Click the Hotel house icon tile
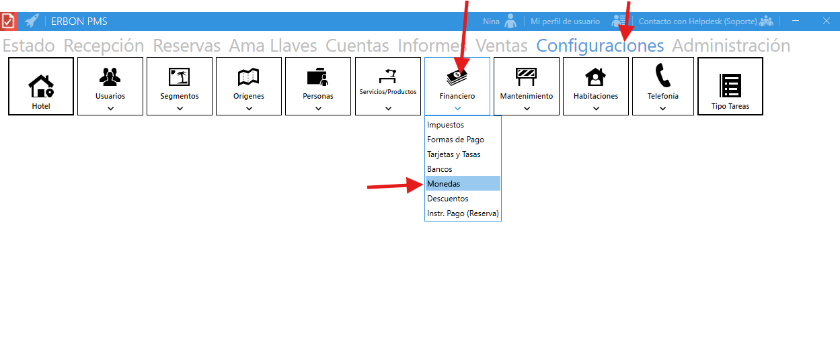The height and width of the screenshot is (345, 840). tap(41, 85)
